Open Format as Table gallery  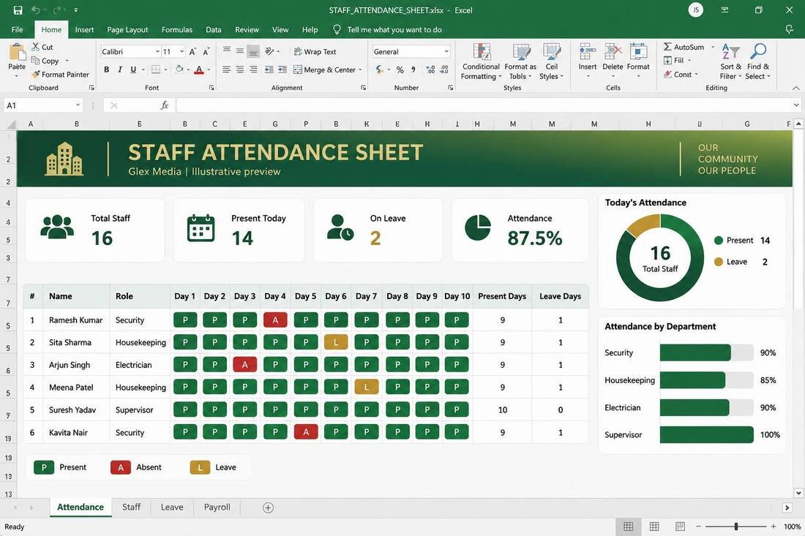pos(520,61)
